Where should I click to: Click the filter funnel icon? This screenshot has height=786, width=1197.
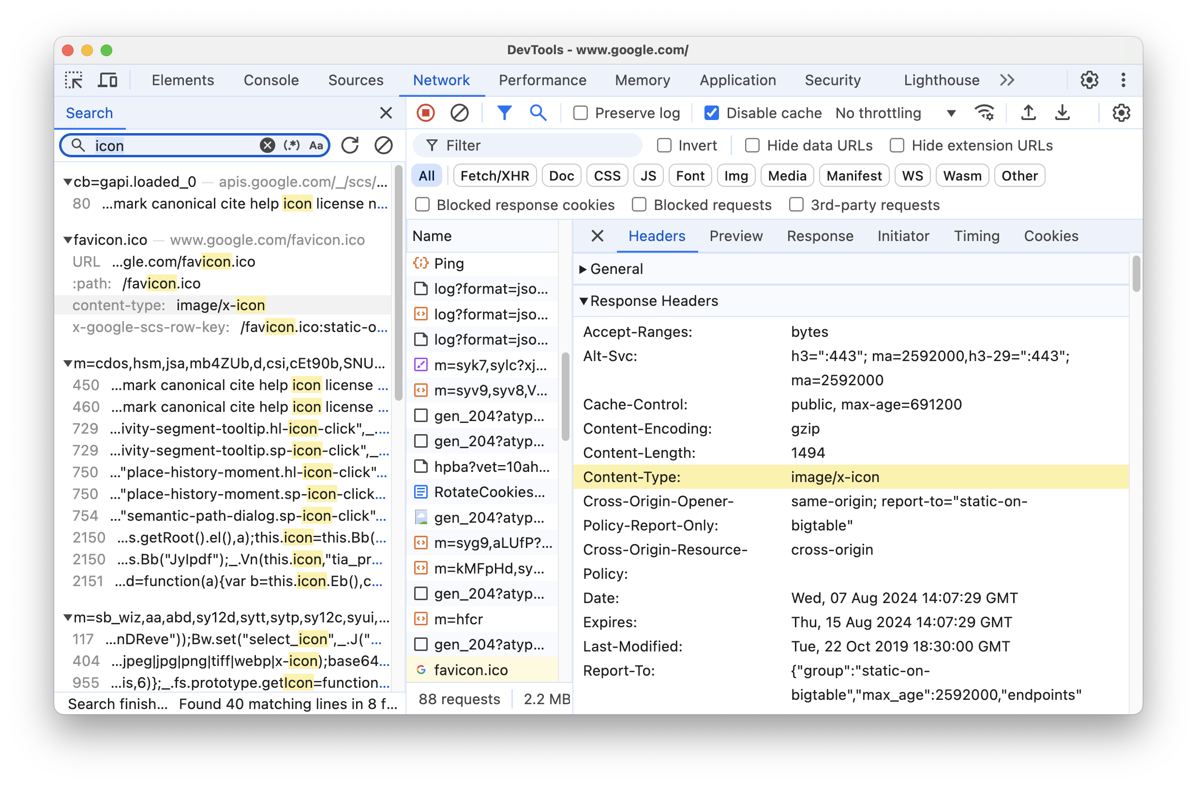pos(504,112)
